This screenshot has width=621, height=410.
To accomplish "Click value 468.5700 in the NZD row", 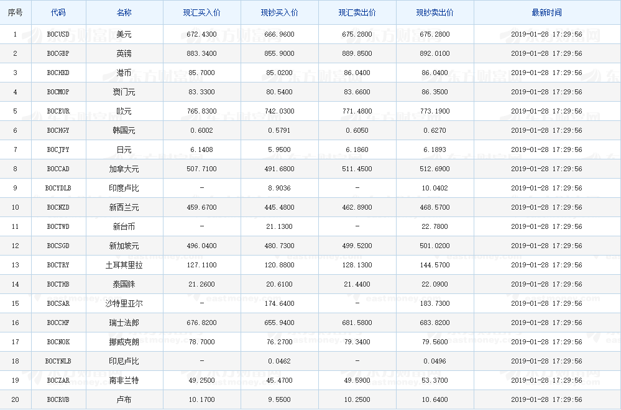I will tap(435, 208).
